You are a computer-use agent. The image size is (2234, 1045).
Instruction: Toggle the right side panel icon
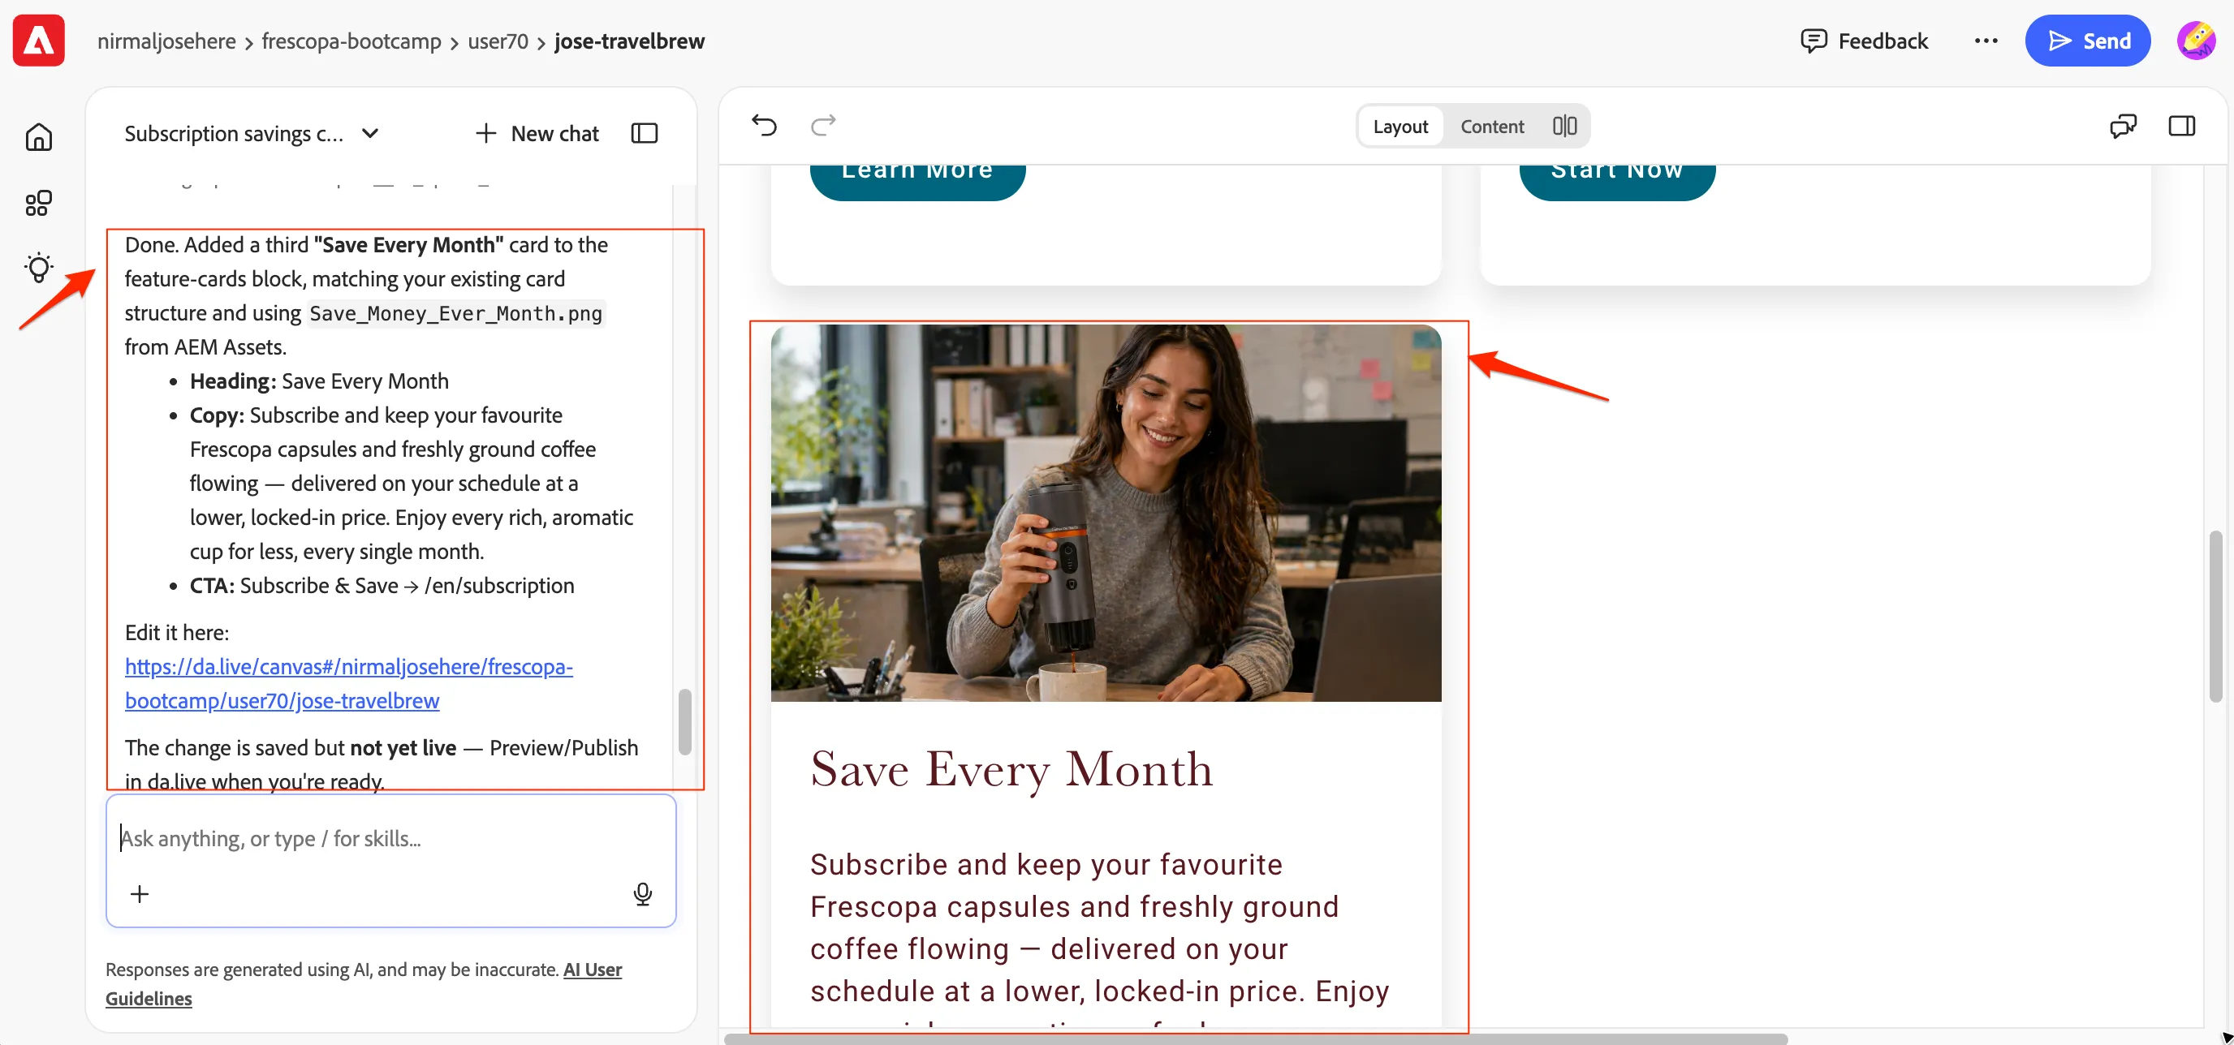click(x=2182, y=127)
